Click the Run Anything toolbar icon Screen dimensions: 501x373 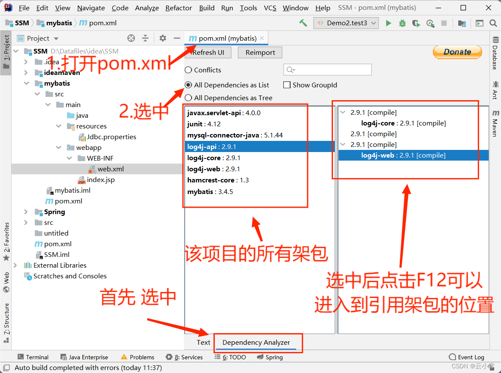479,23
